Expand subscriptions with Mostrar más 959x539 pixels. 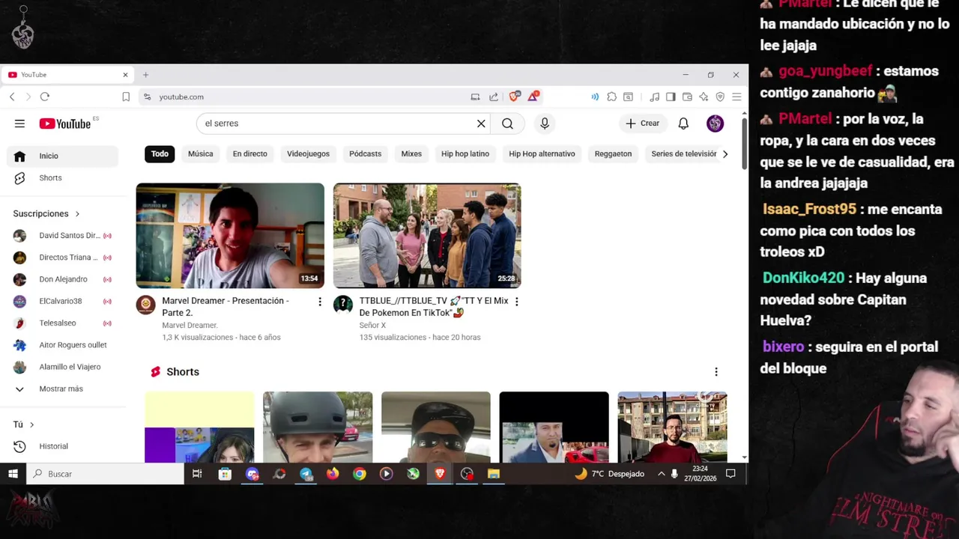coord(60,389)
